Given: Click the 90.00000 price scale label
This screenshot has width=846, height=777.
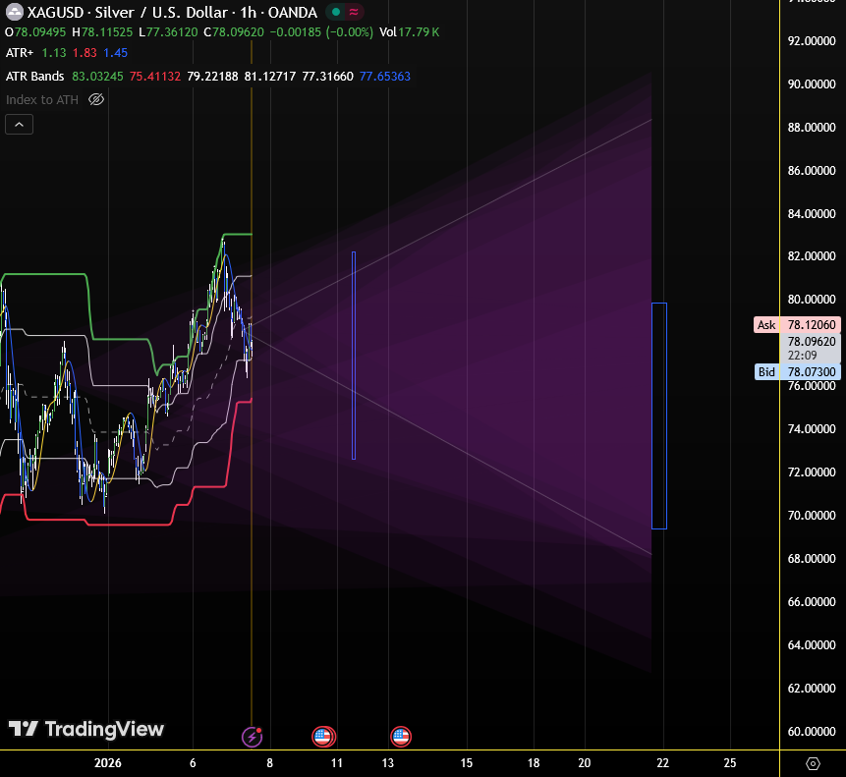Looking at the screenshot, I should click(x=812, y=84).
